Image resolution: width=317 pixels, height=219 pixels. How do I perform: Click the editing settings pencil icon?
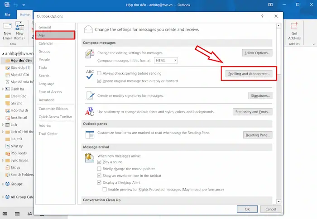tap(90, 54)
